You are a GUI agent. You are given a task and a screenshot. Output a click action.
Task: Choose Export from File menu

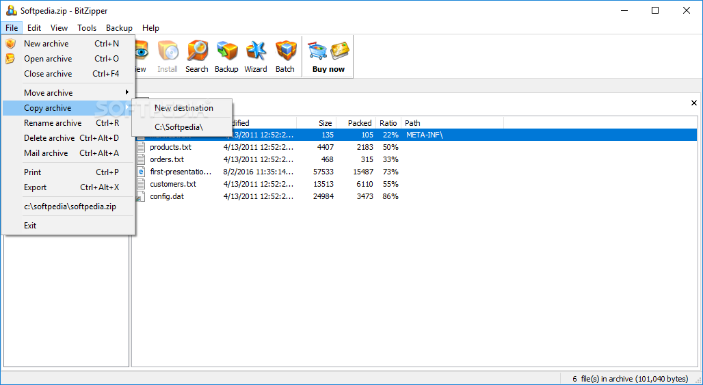[x=68, y=187]
